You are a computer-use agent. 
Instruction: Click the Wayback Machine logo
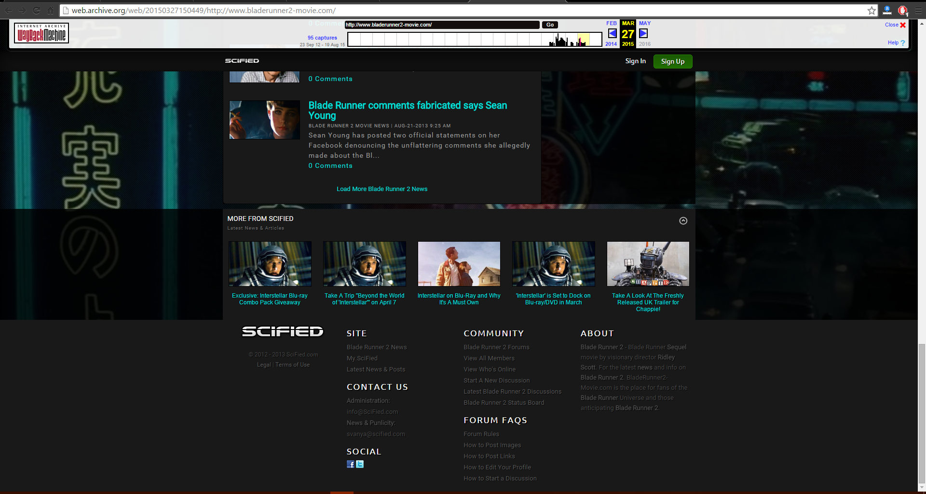[x=41, y=33]
